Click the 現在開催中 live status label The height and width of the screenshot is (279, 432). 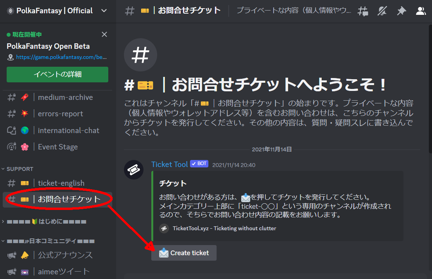[x=27, y=35]
